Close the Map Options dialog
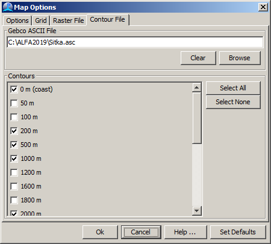271x244 pixels. pos(263,7)
